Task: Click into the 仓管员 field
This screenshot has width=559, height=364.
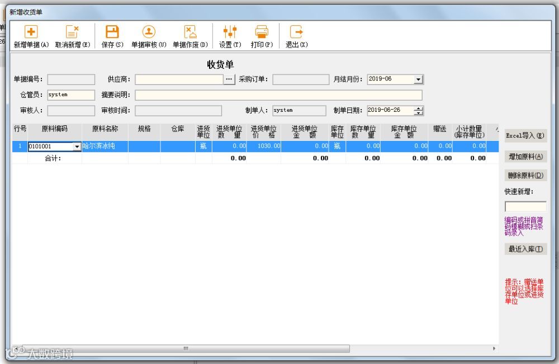Action: coord(72,95)
